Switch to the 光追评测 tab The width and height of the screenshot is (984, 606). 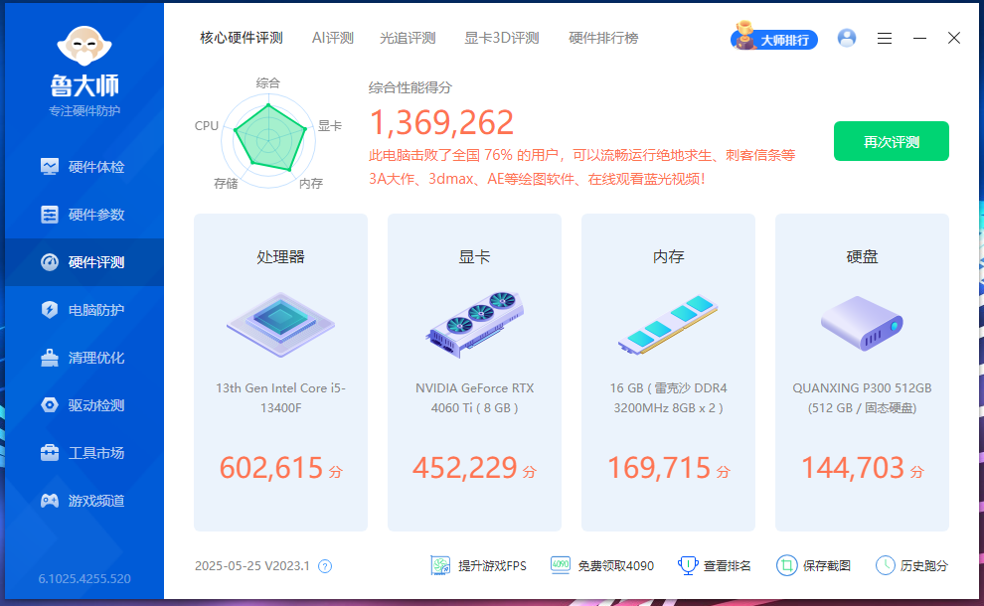[x=408, y=39]
